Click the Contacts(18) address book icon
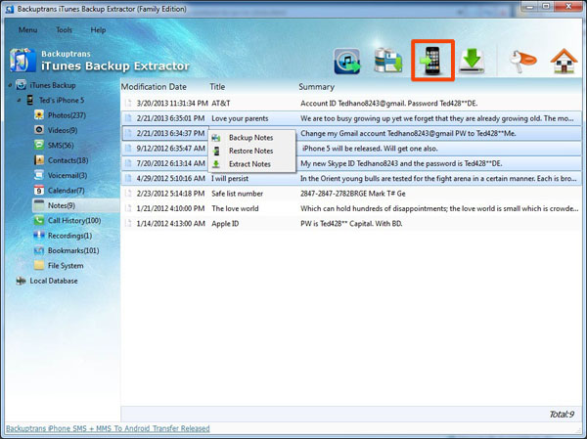The height and width of the screenshot is (439, 587). coord(39,160)
